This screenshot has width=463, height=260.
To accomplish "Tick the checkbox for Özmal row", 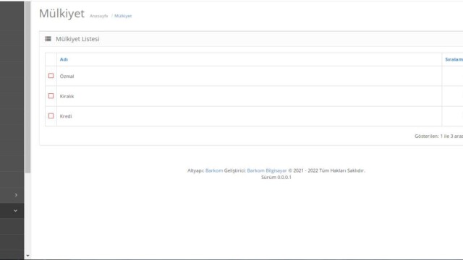I will tap(51, 76).
